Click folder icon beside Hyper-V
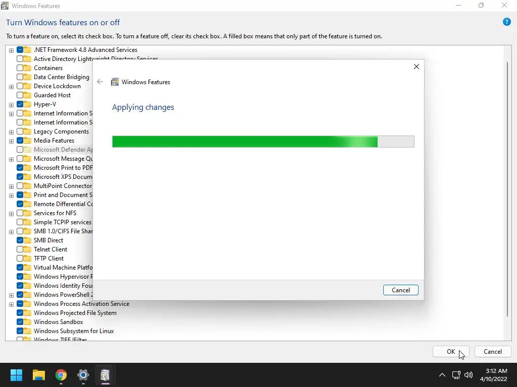Viewport: 517px width, 387px height. point(27,104)
